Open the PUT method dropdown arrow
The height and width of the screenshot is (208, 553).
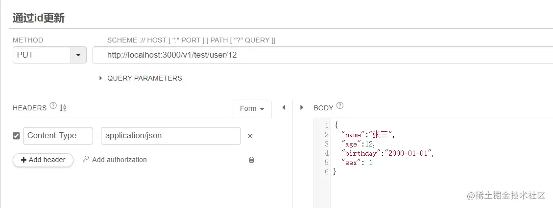pos(78,55)
